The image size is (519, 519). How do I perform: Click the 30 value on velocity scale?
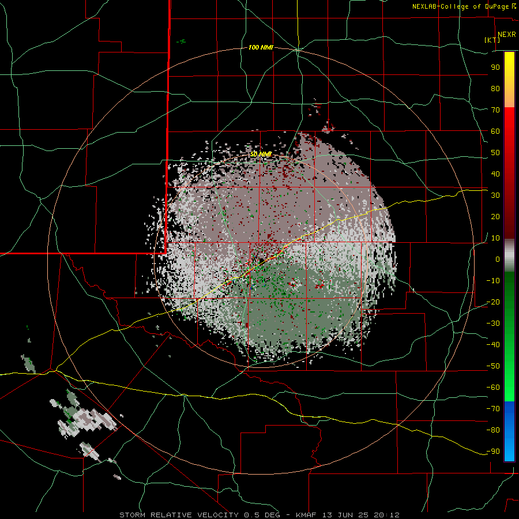pyautogui.click(x=495, y=195)
